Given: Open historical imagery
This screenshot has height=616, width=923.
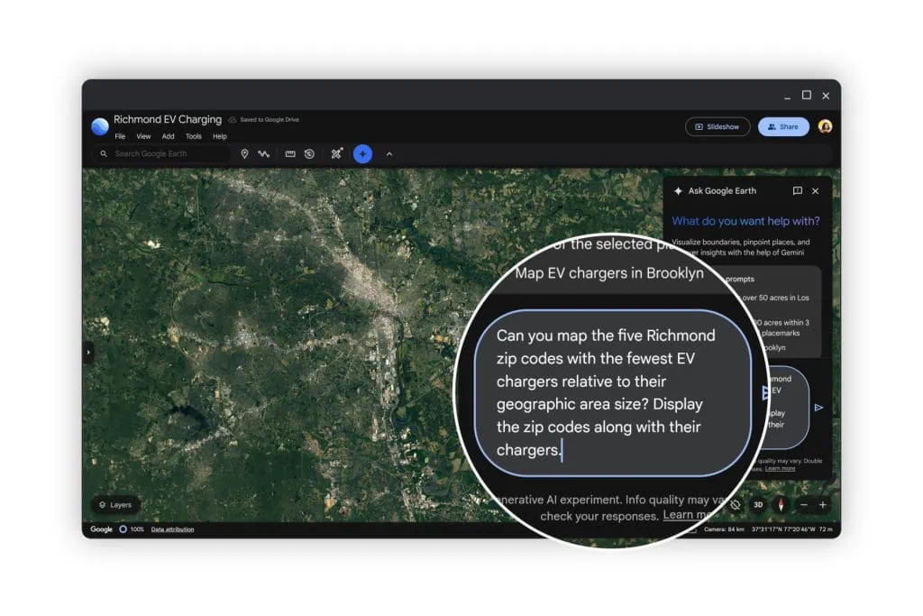Looking at the screenshot, I should pos(309,153).
